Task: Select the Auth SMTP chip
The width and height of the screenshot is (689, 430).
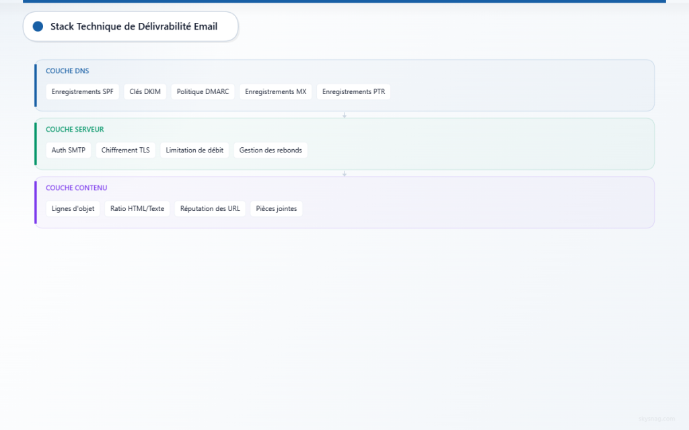Action: point(68,150)
